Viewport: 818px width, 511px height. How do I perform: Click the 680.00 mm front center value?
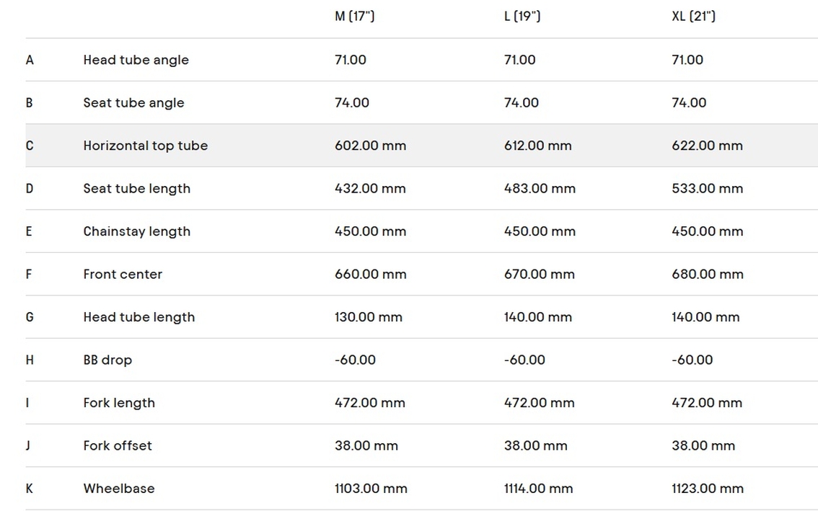pos(707,274)
